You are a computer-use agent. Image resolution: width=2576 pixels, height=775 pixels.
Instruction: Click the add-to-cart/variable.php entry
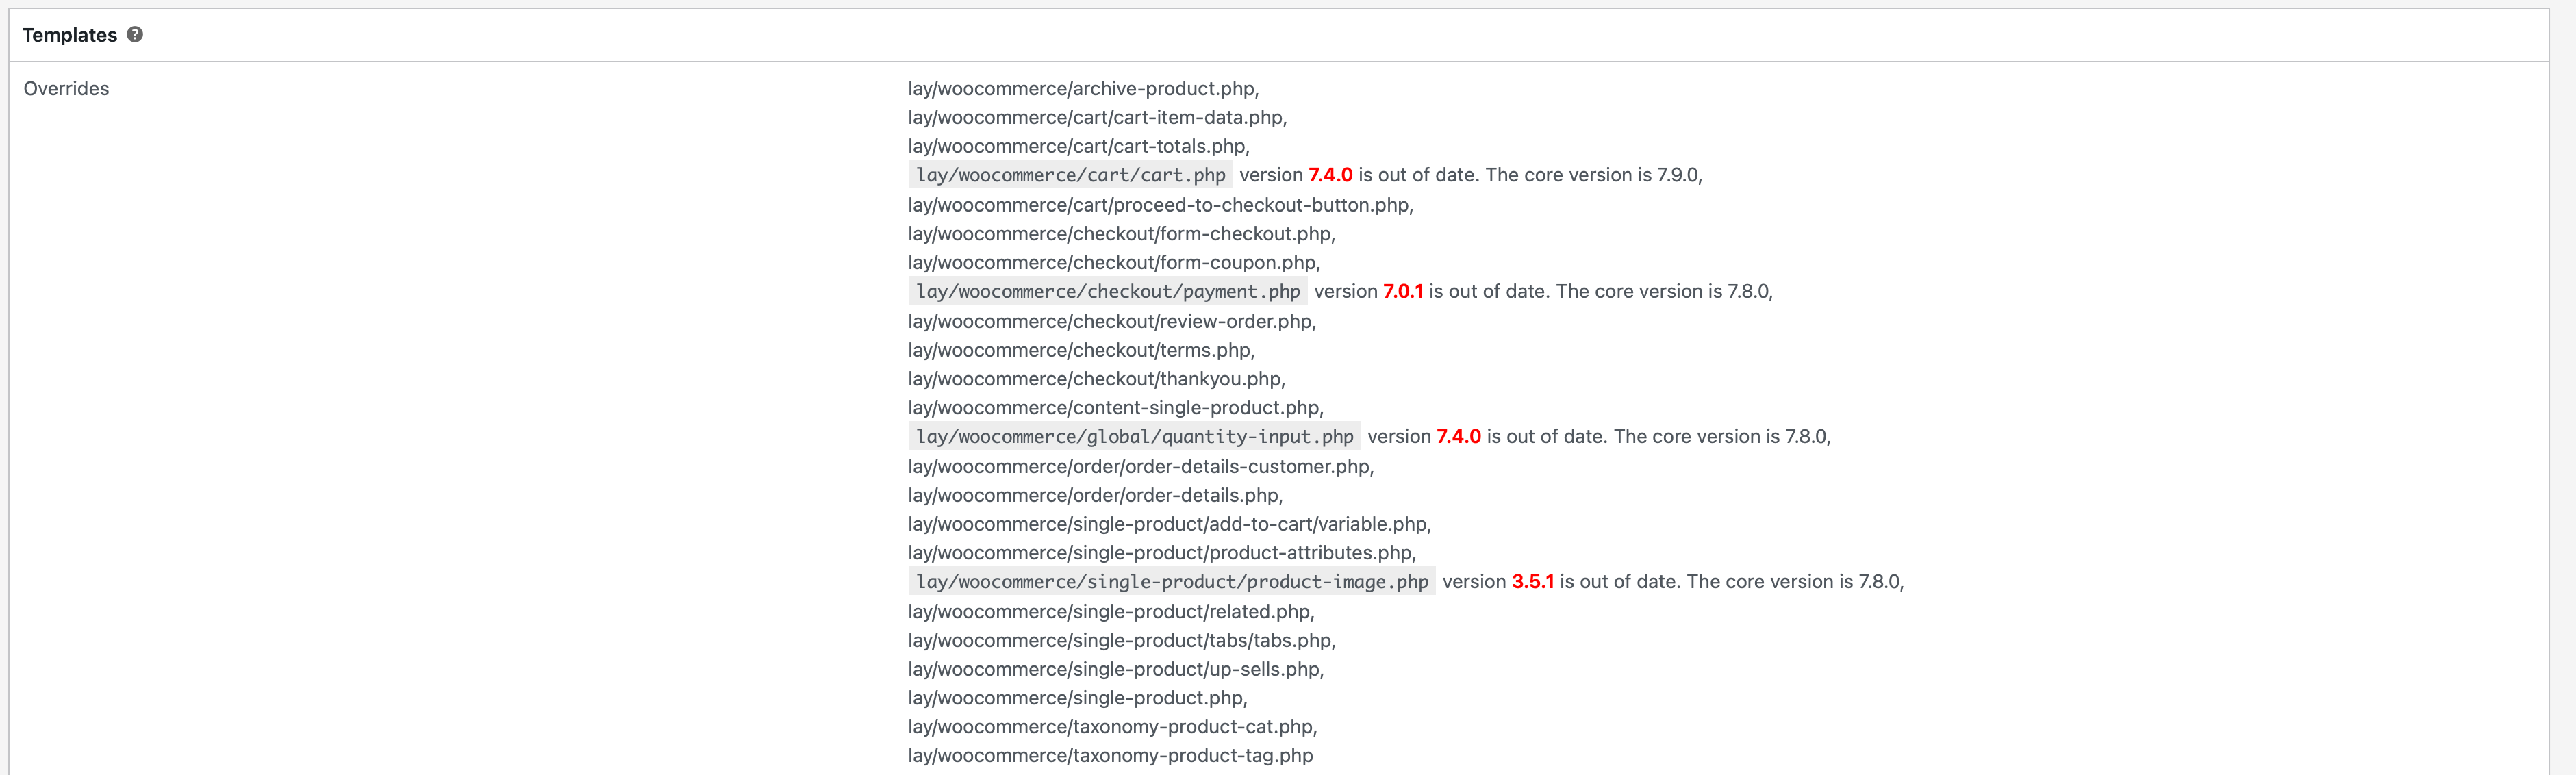point(1168,523)
